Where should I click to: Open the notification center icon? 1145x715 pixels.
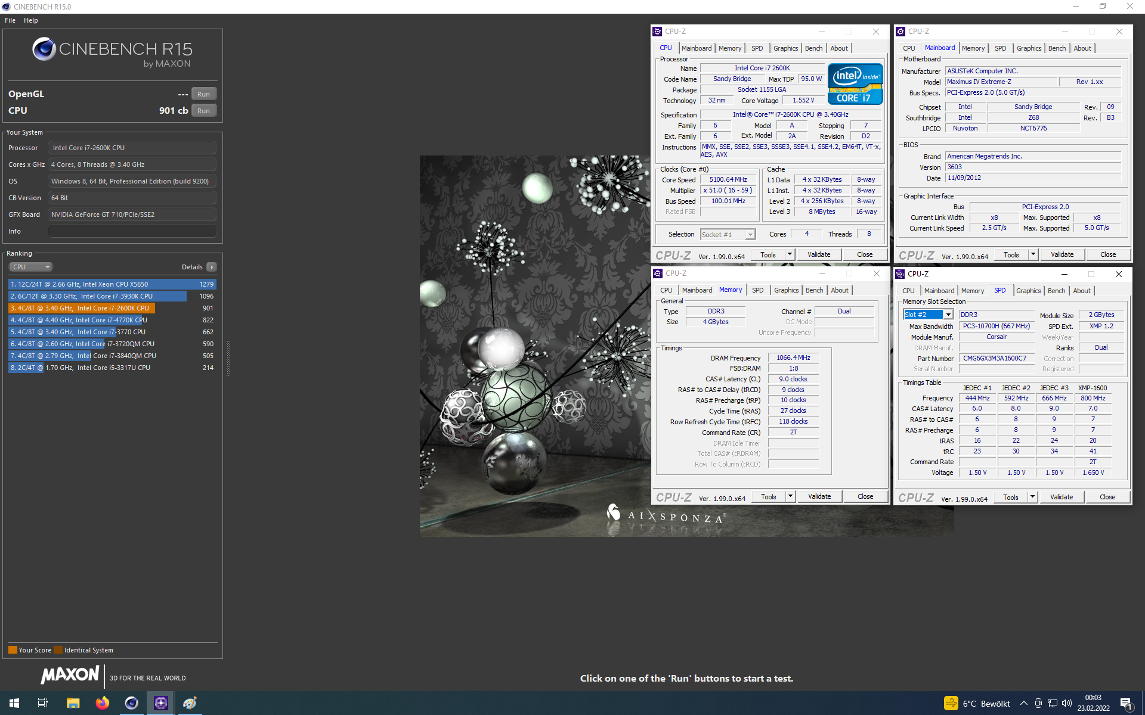[x=1126, y=704]
